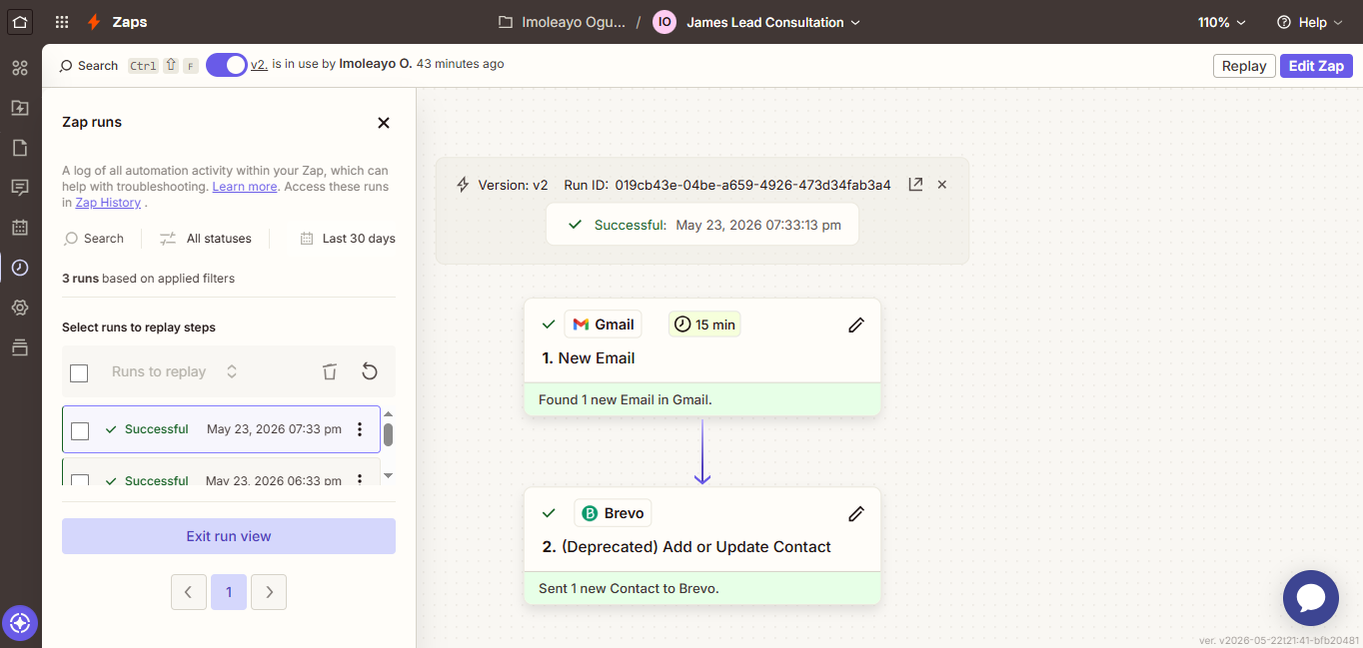Screen dimensions: 1363x648
Task: Click the runs Search field
Action: [94, 239]
